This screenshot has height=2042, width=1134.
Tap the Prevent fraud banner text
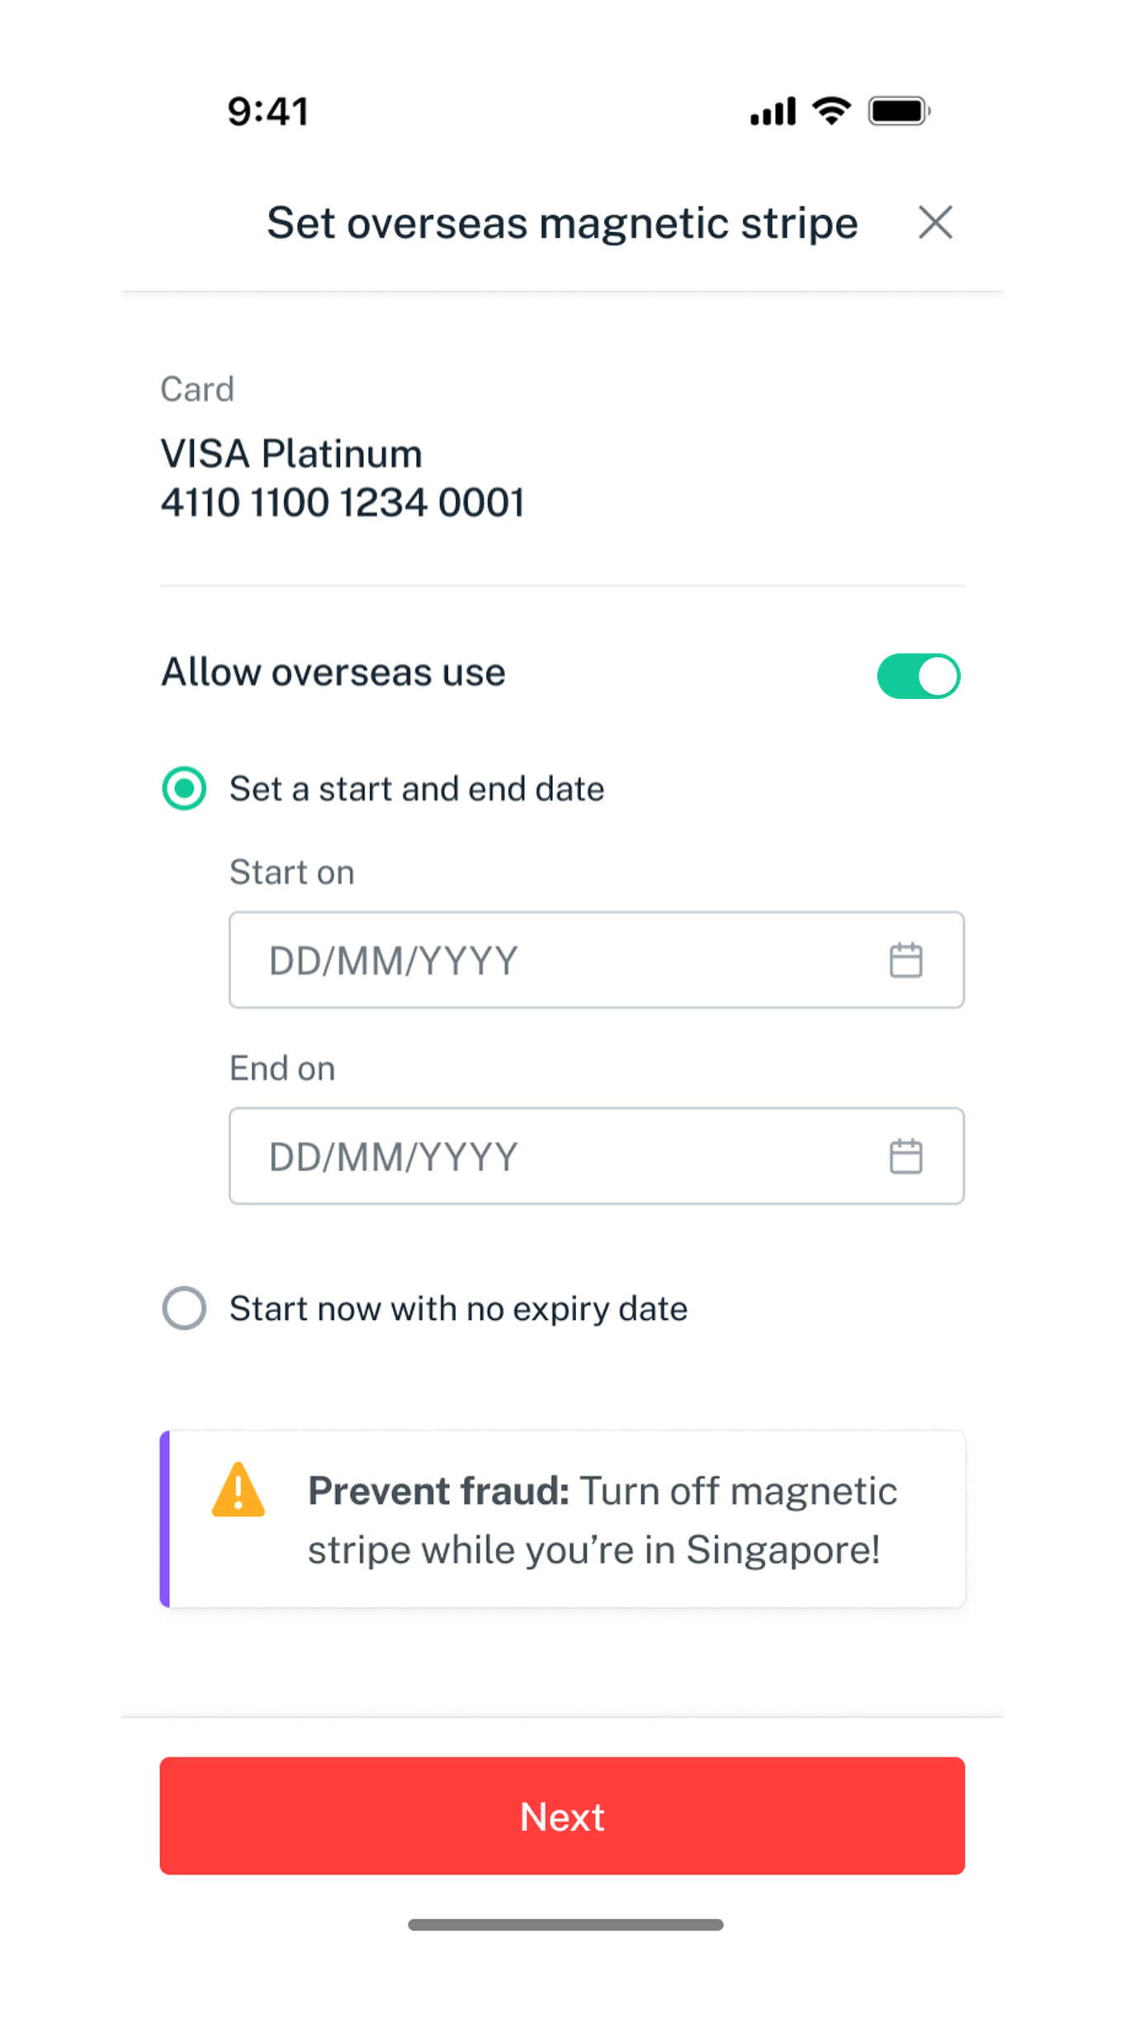coord(602,1520)
